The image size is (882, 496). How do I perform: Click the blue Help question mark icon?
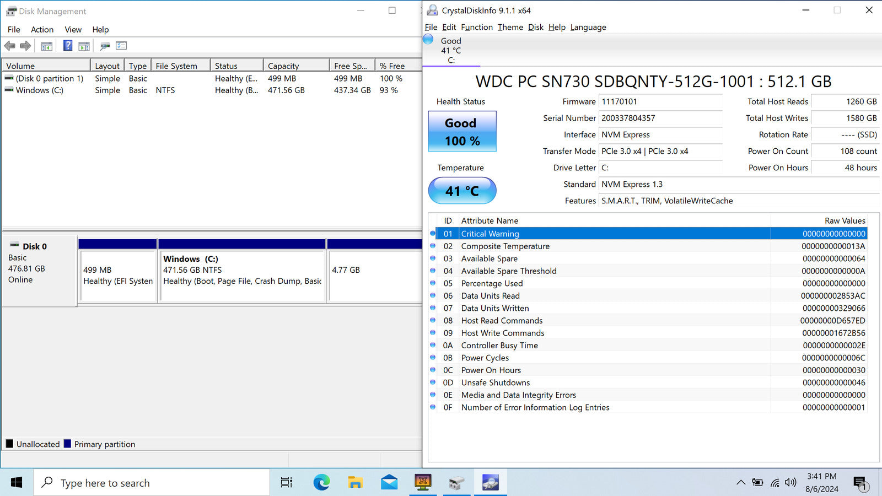[68, 46]
